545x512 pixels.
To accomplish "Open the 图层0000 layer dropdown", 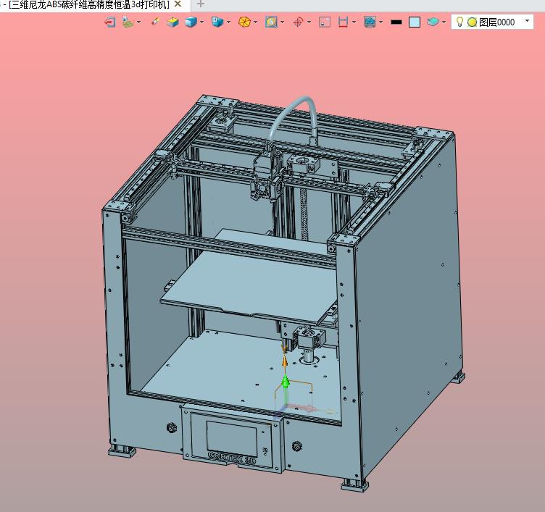I will [x=528, y=21].
